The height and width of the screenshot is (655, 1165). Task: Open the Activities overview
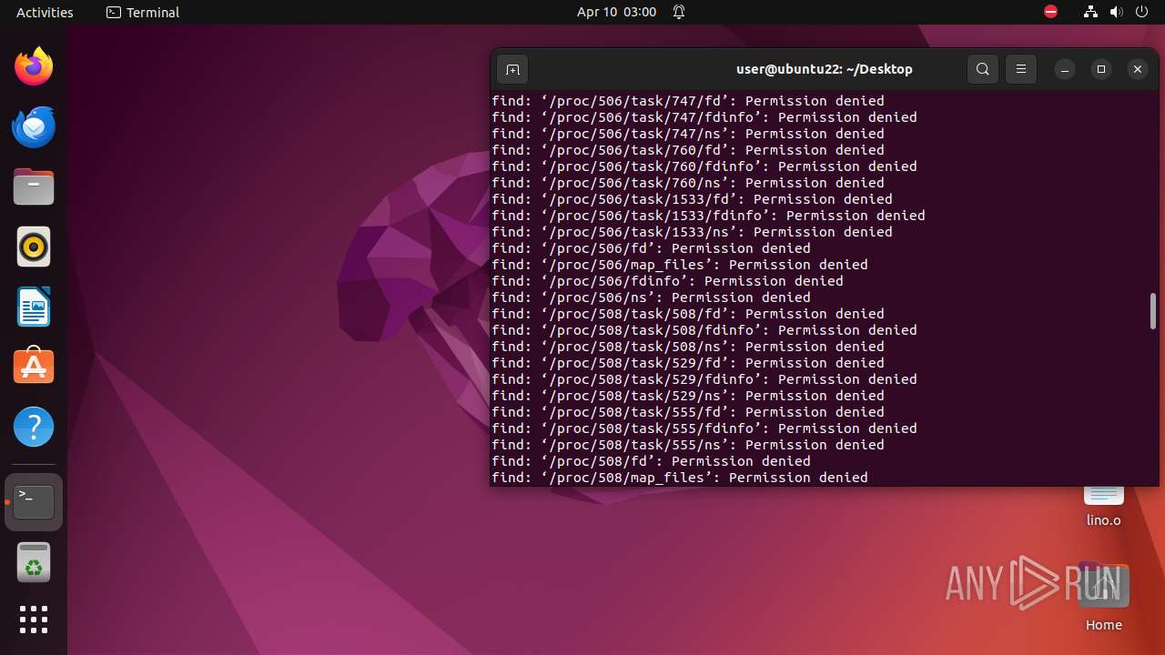point(45,12)
